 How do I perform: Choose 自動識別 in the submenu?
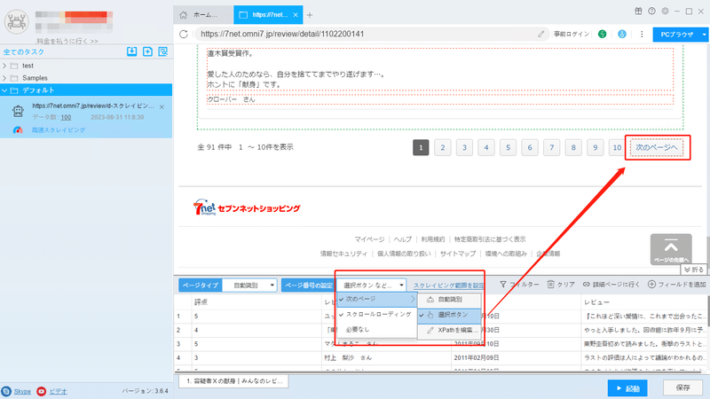pos(449,300)
